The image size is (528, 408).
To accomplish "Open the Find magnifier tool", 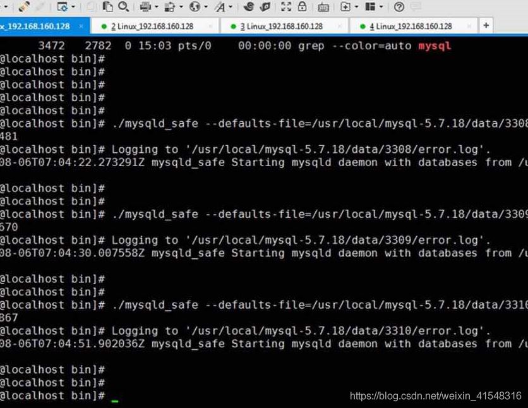I will click(123, 7).
